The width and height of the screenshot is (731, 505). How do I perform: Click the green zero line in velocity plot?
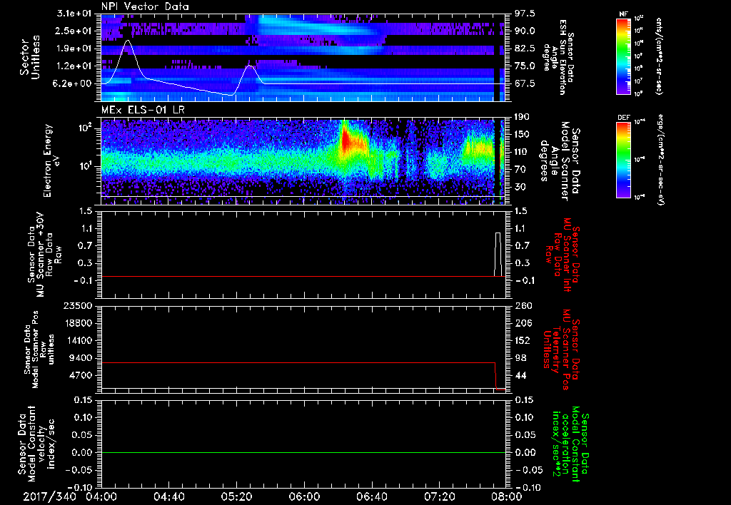[303, 452]
